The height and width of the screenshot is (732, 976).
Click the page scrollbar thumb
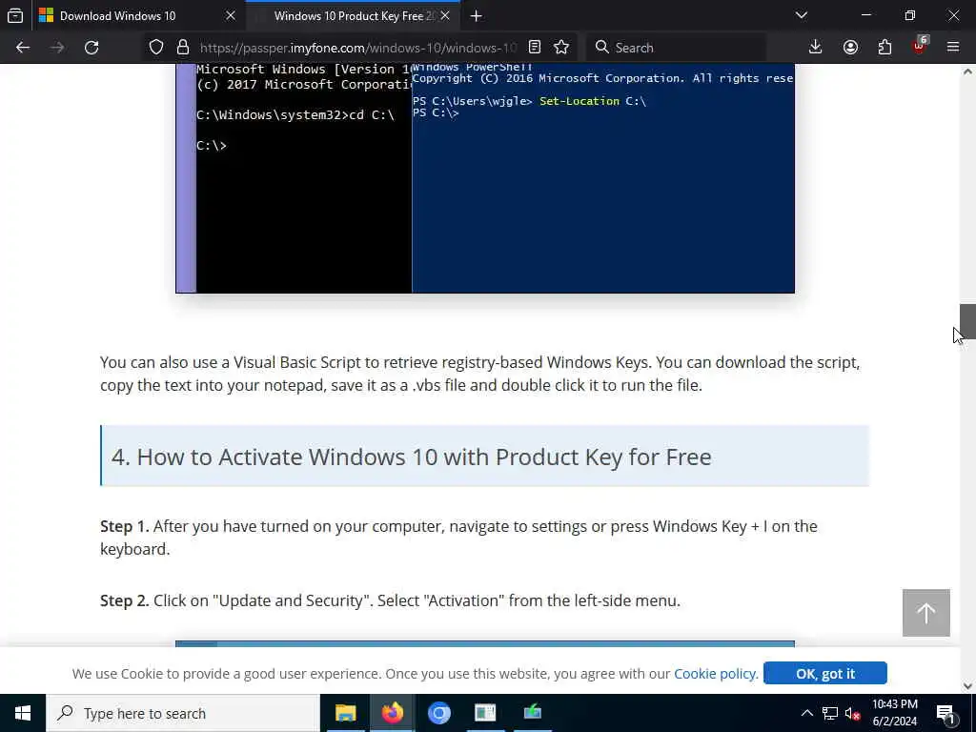(x=967, y=321)
